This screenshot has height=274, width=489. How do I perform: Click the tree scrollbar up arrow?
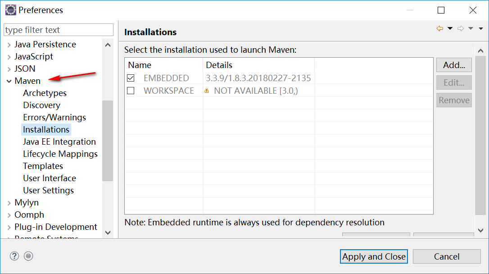click(108, 45)
